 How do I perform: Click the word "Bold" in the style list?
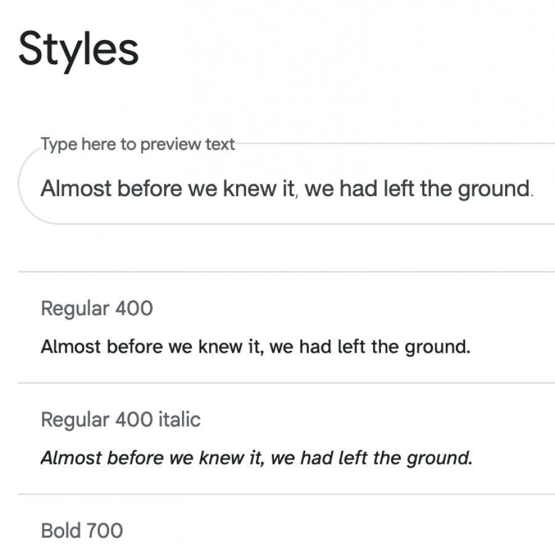click(x=60, y=531)
